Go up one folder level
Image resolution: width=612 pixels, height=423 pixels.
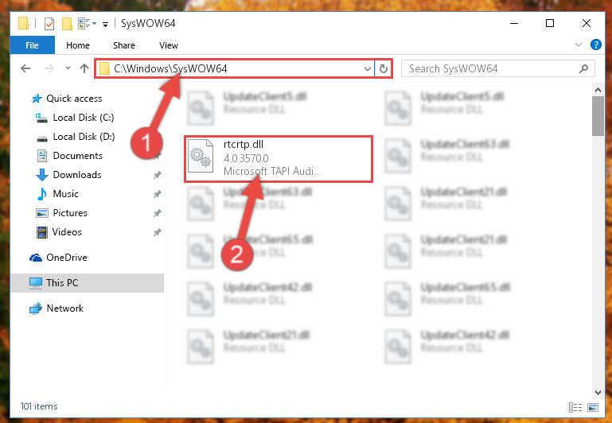pyautogui.click(x=84, y=68)
